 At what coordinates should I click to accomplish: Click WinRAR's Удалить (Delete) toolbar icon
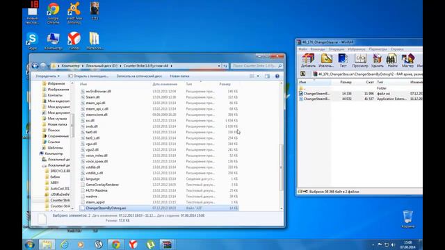(x=377, y=60)
